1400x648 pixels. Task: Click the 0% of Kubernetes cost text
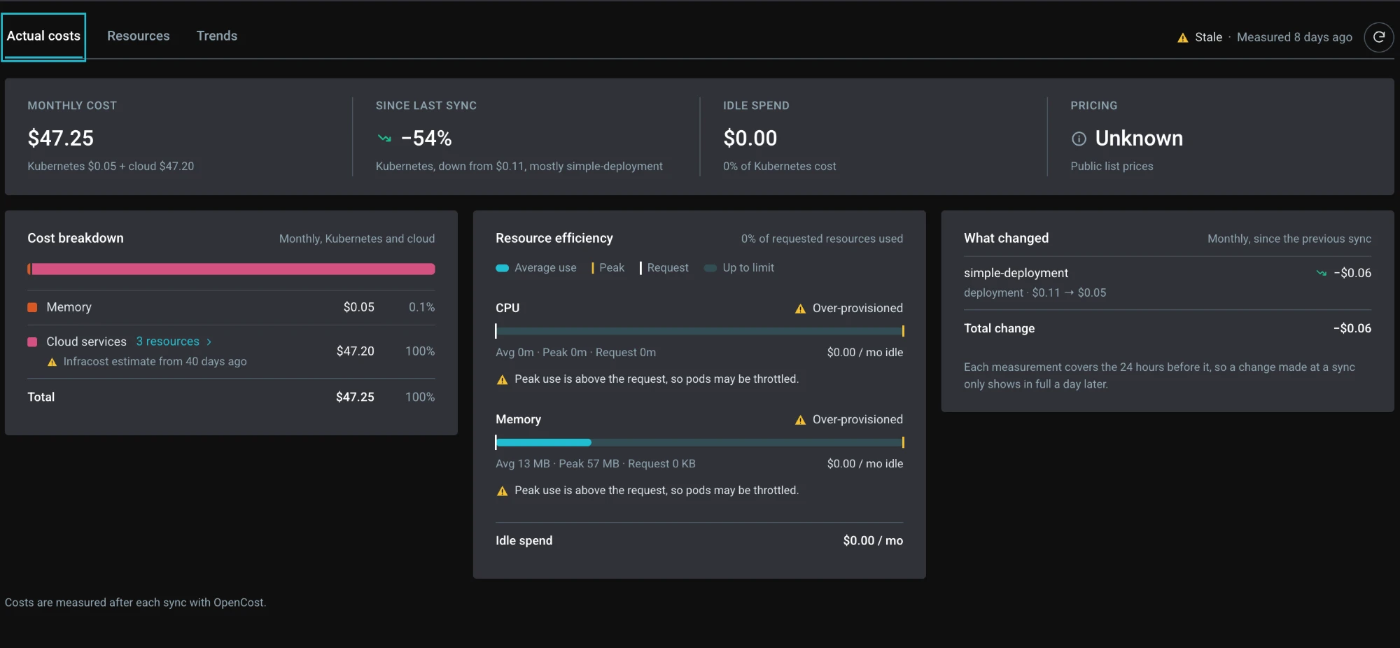click(779, 167)
